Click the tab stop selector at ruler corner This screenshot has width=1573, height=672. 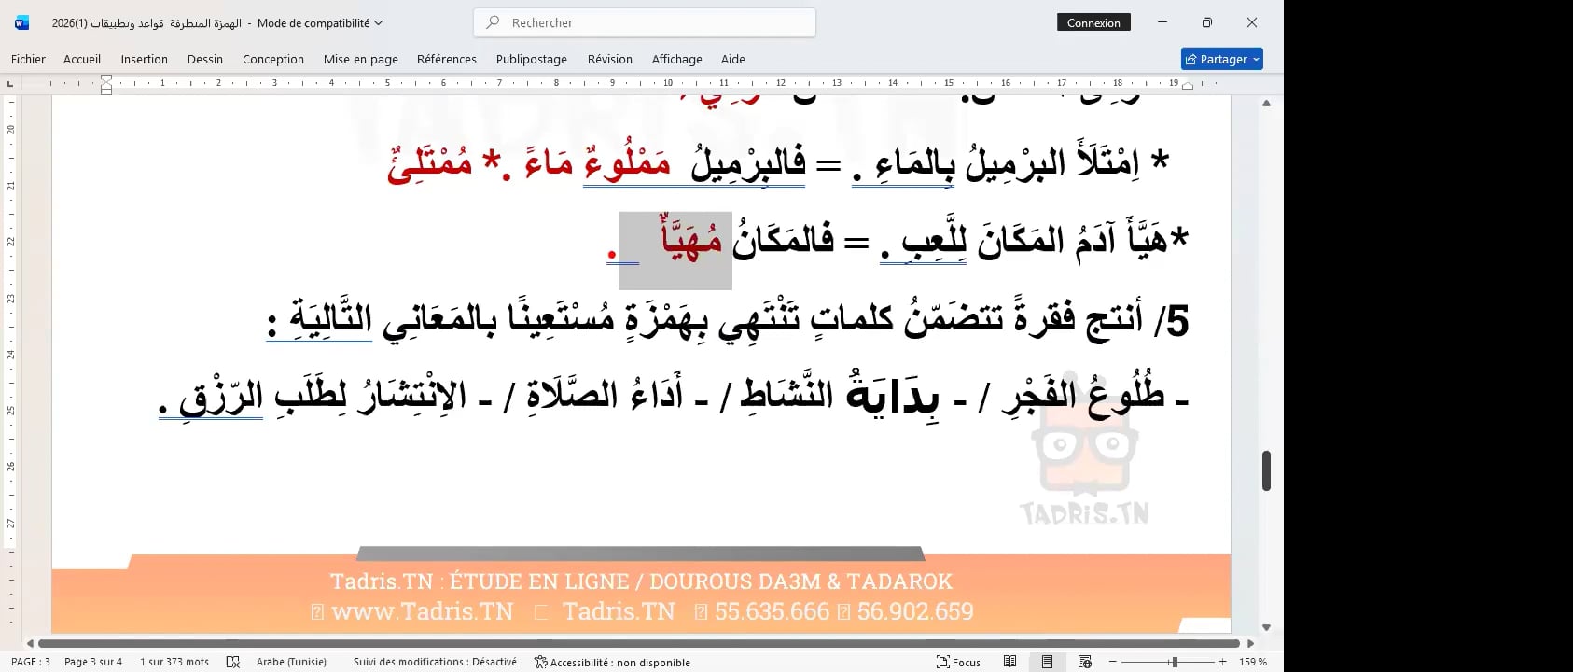coord(10,84)
